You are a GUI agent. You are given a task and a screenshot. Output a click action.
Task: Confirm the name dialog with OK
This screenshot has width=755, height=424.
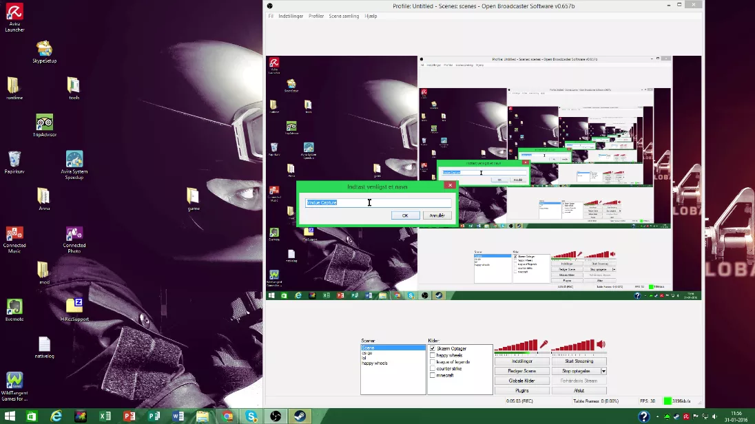405,215
